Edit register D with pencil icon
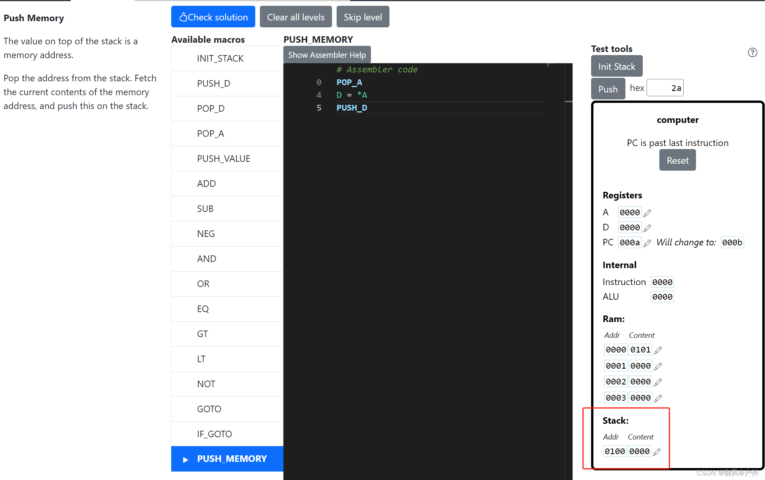The image size is (765, 480). click(647, 228)
